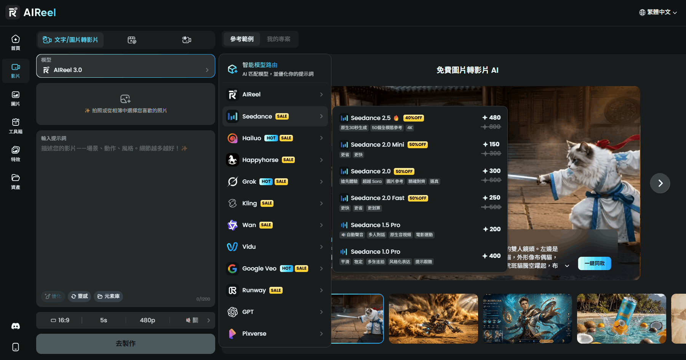Click the Runway brand icon
Viewport: 686px width, 360px height.
(232, 290)
